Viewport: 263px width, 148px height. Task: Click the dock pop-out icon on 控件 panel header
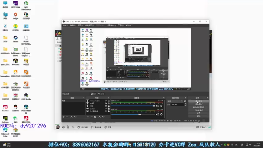(208, 98)
